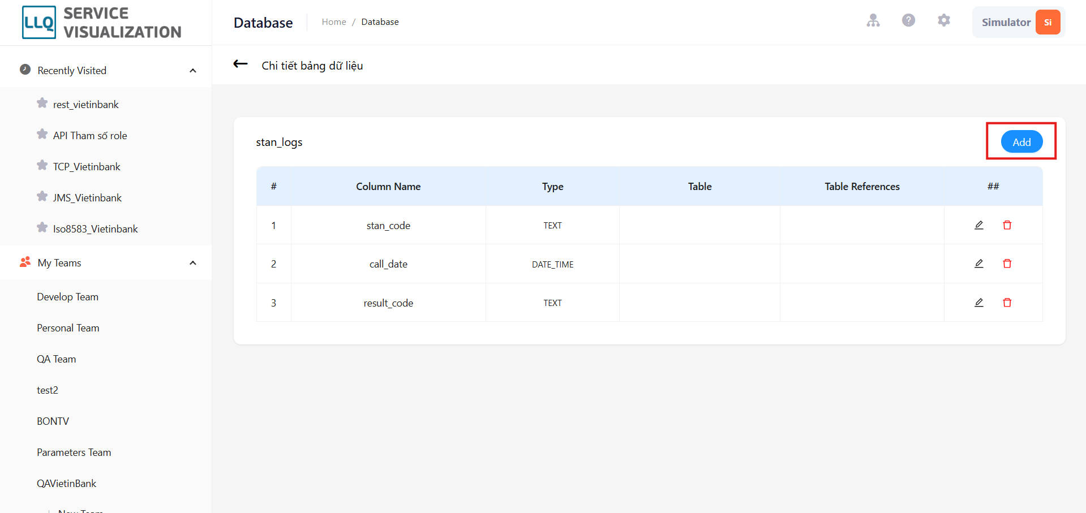This screenshot has width=1086, height=513.
Task: Click the star icon beside rest_vietinbank
Action: [x=42, y=104]
